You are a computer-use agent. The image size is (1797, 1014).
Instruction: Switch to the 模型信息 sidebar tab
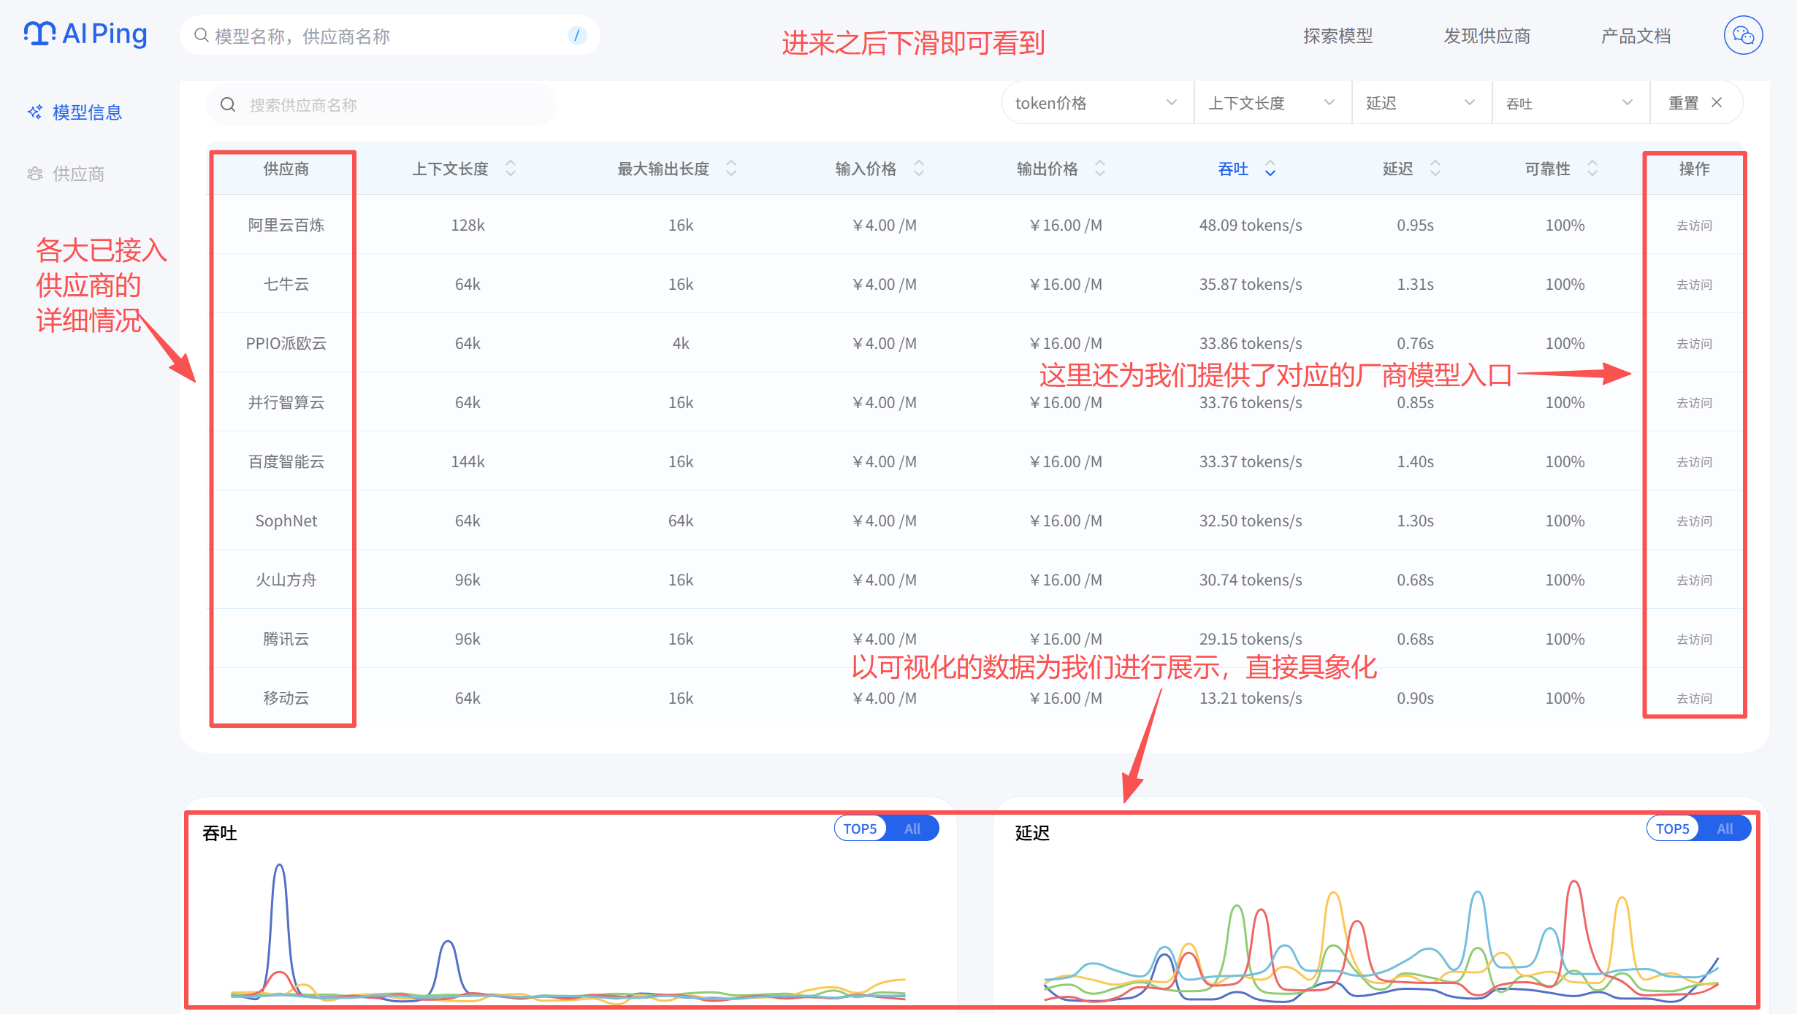(x=75, y=112)
